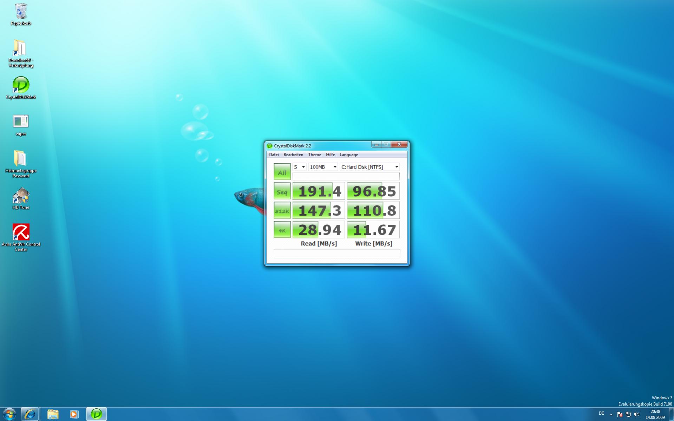Open the test count dropdown showing 5
The image size is (674, 421).
(299, 167)
